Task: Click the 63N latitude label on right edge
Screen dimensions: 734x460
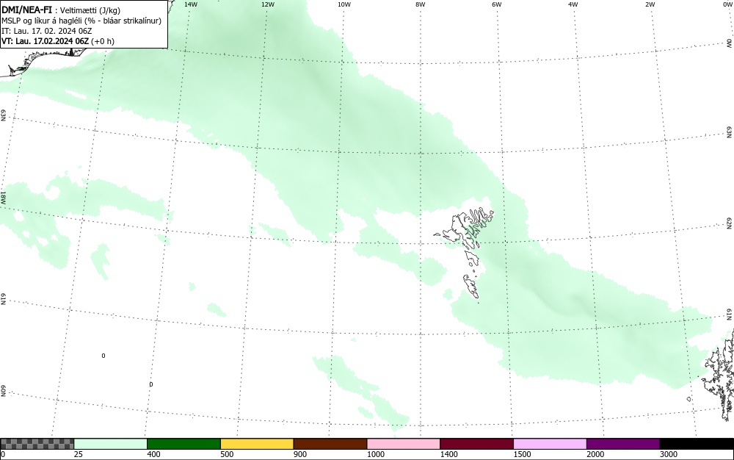Action: coord(730,132)
